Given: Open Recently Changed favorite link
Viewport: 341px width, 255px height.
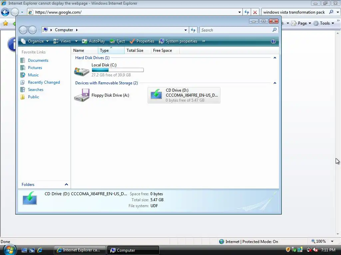Looking at the screenshot, I should pos(44,82).
